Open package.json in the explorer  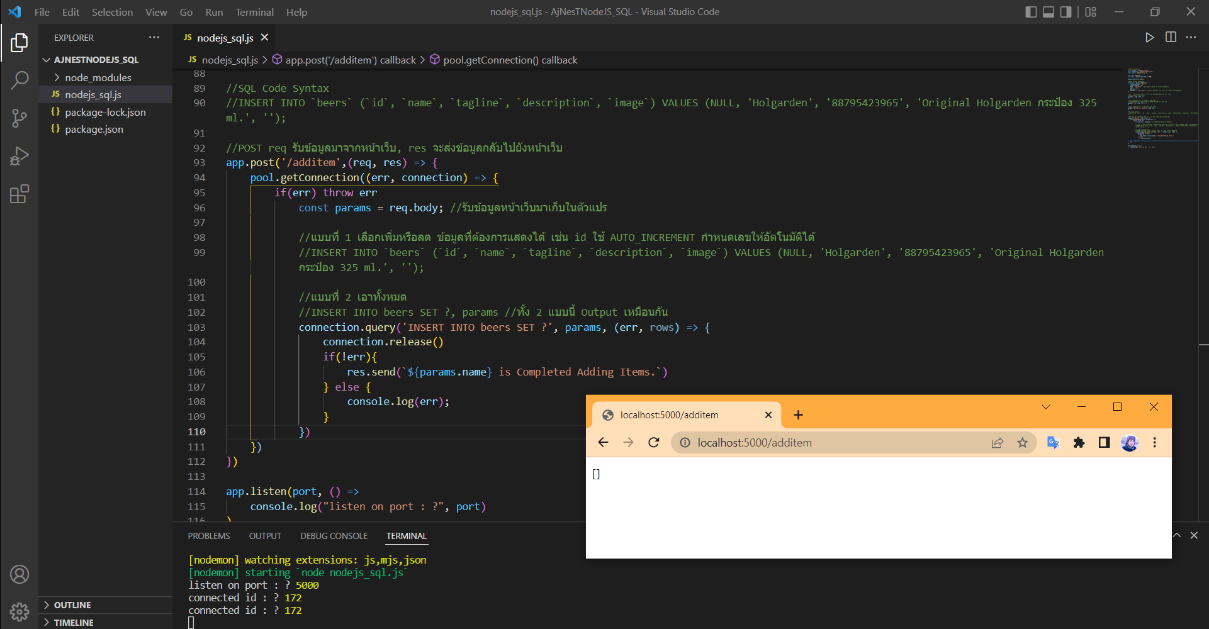(94, 130)
